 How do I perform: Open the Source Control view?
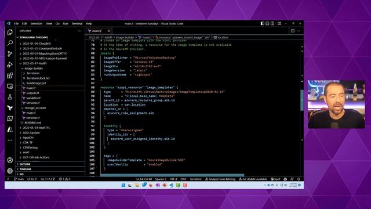point(10,54)
